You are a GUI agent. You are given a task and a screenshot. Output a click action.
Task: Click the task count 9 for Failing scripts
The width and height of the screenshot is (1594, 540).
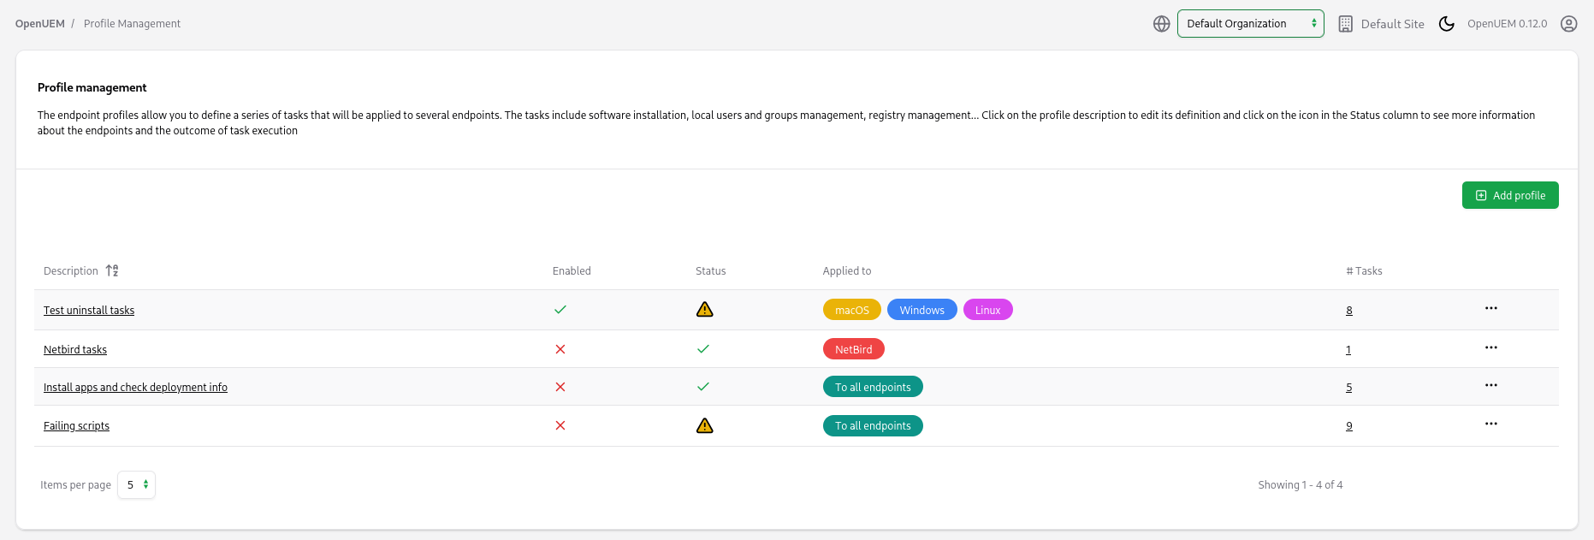click(x=1348, y=426)
